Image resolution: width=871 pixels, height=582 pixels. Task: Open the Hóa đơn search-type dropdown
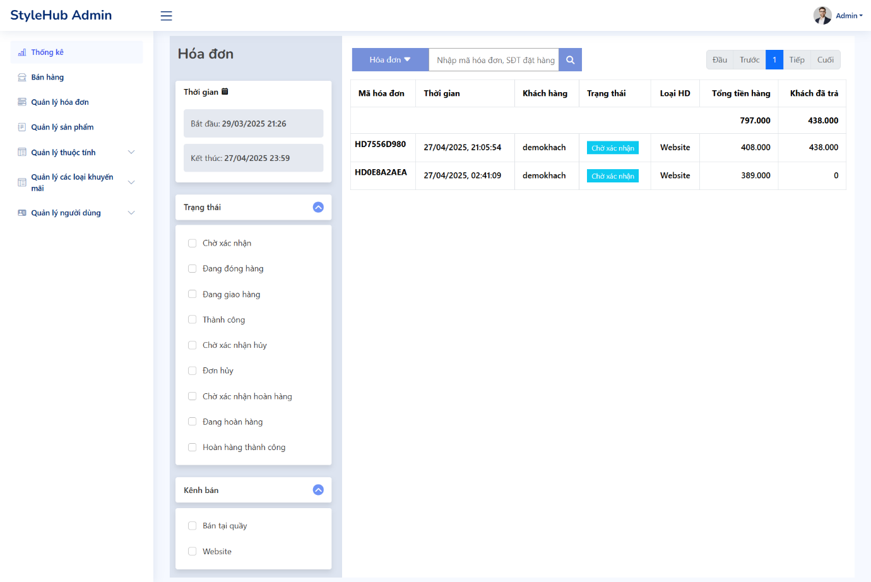(x=390, y=60)
